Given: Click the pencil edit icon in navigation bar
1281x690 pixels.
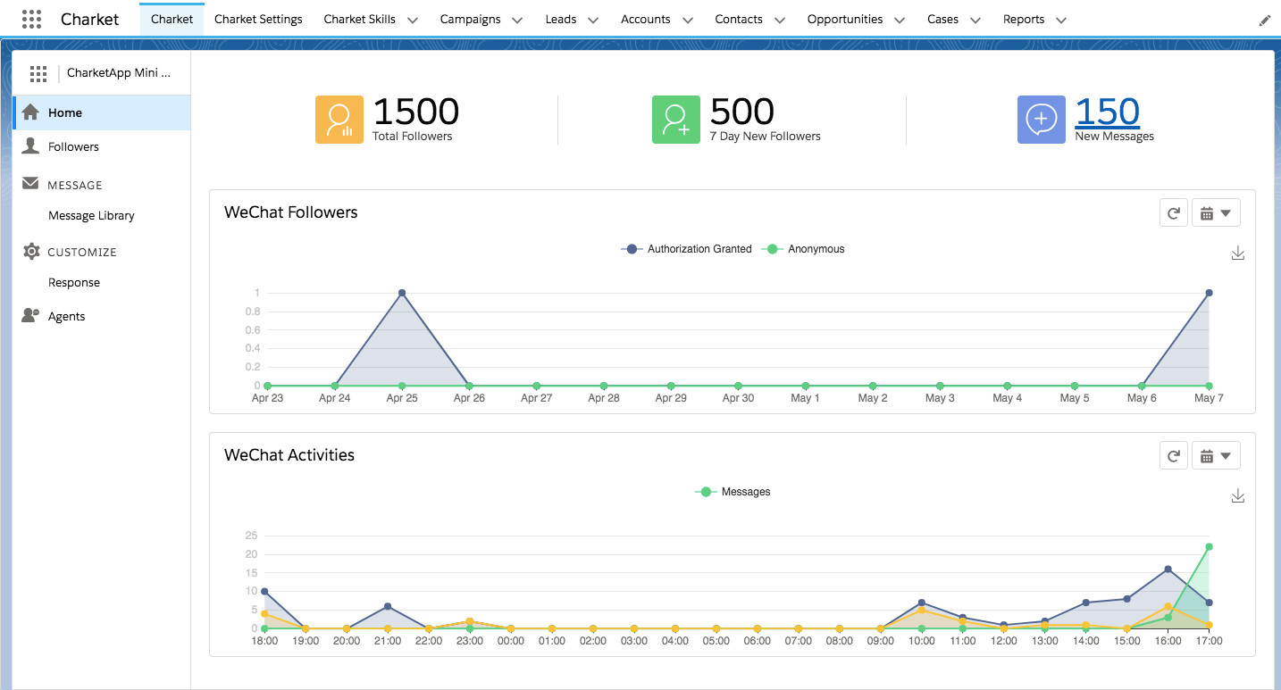Looking at the screenshot, I should [x=1264, y=20].
